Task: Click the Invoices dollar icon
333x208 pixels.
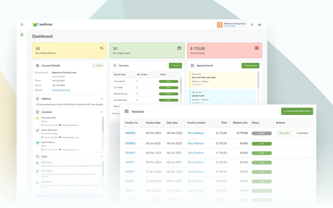Action: point(126,111)
